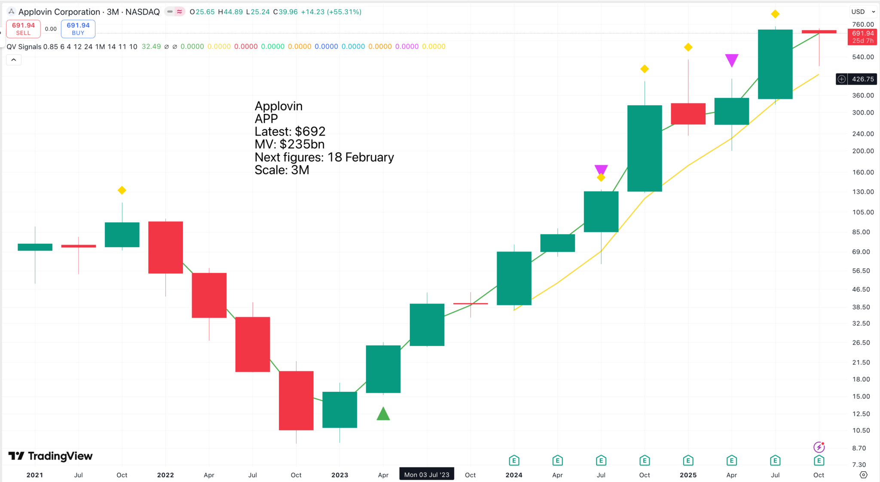Open the chart scale settings hexagon icon
The height and width of the screenshot is (482, 880).
tap(863, 475)
